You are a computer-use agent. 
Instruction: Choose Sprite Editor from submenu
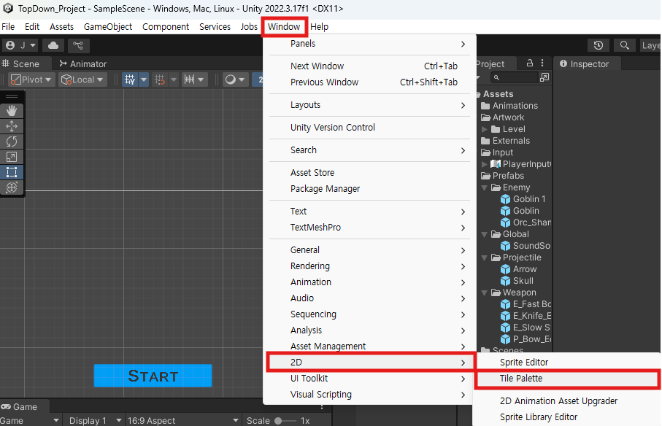(566, 362)
